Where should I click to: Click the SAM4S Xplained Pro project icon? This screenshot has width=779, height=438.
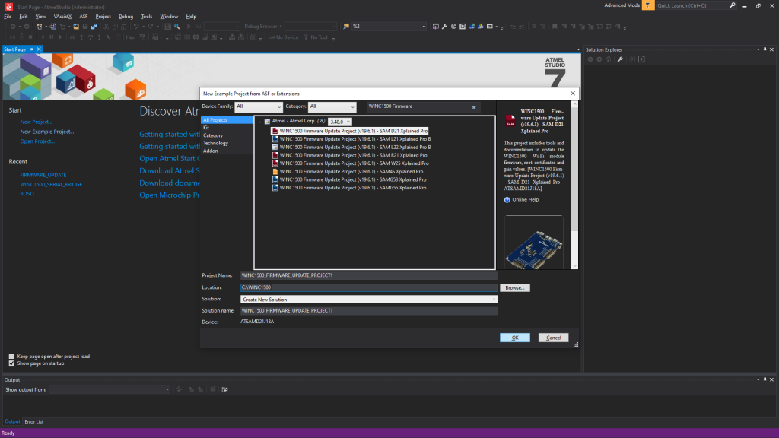pos(275,172)
